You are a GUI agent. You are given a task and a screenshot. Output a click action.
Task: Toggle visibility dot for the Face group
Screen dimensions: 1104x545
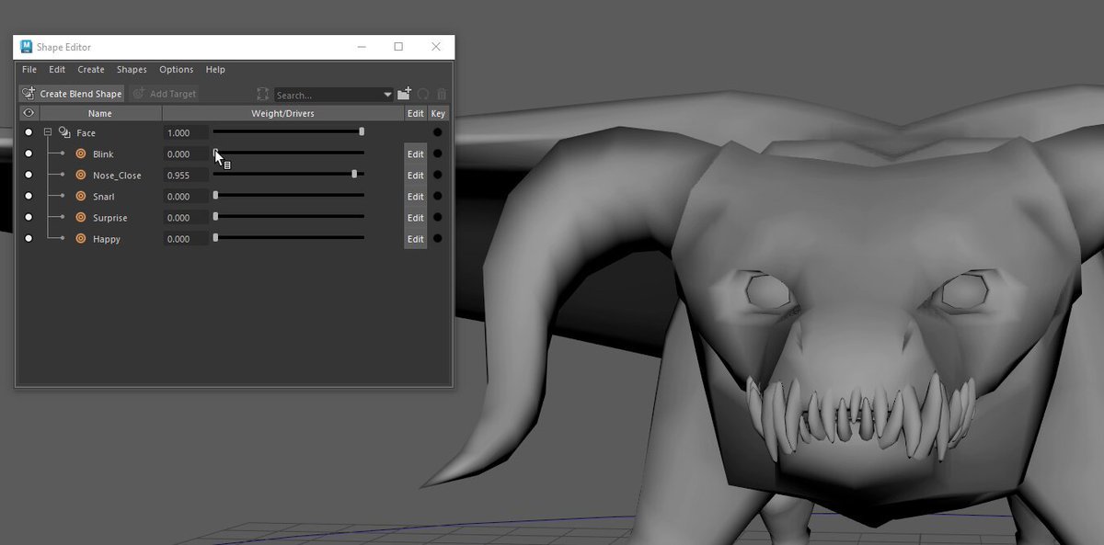[29, 132]
